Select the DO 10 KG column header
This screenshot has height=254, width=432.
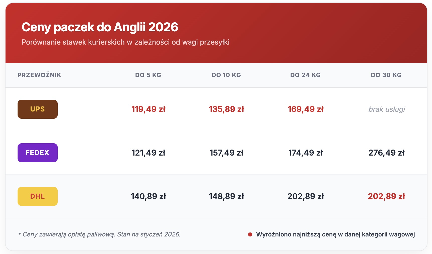226,75
